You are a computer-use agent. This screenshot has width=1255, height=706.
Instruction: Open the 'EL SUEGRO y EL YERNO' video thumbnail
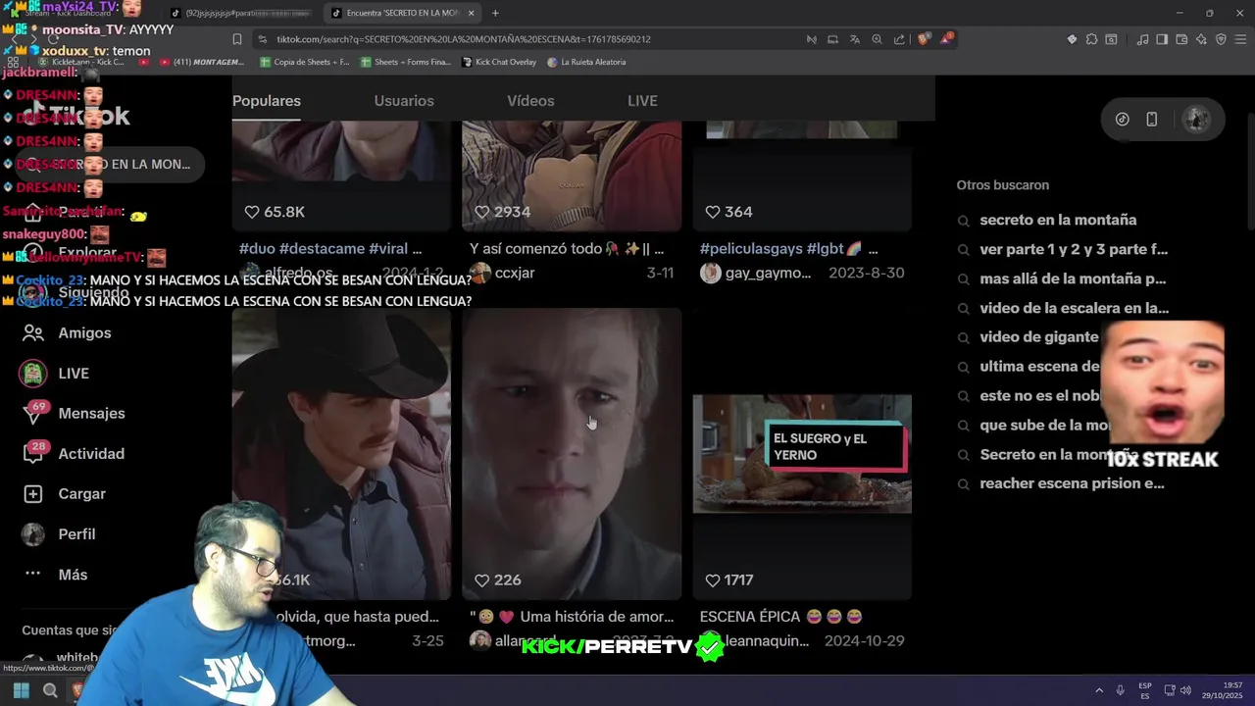pyautogui.click(x=802, y=454)
